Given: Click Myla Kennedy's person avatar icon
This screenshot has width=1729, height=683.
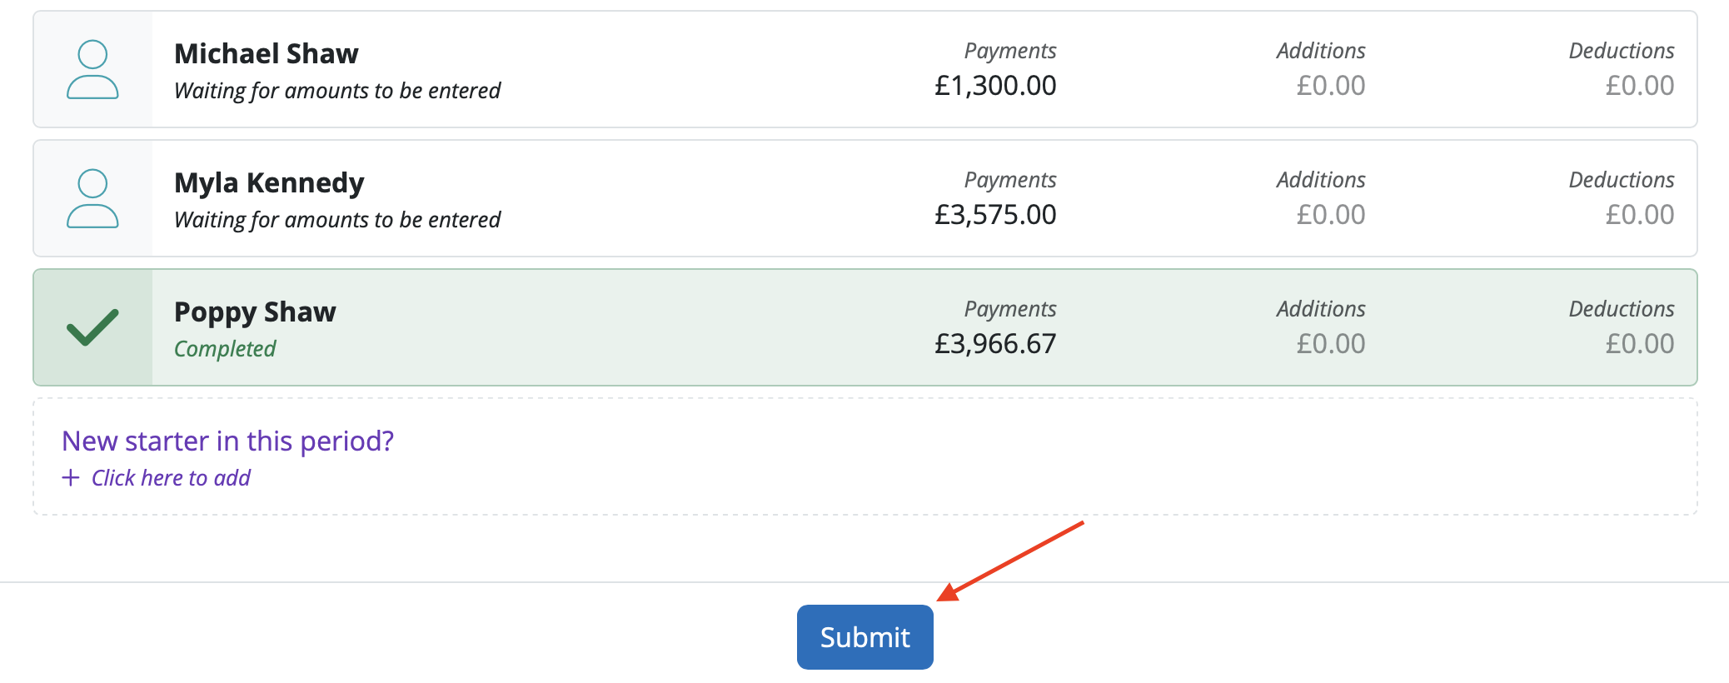Looking at the screenshot, I should click(92, 199).
